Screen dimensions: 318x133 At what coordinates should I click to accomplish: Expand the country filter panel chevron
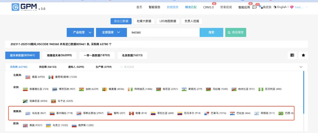point(301,67)
